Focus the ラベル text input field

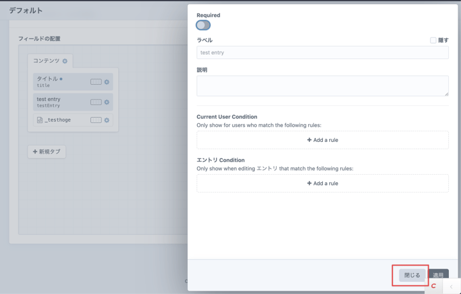[x=322, y=52]
